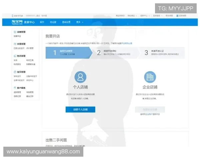Open 退款管理 in the sidebar

17,92
